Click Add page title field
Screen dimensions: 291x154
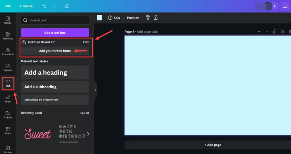(x=147, y=32)
